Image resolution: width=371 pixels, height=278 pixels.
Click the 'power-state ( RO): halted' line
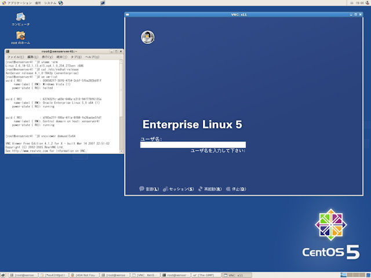click(32, 88)
